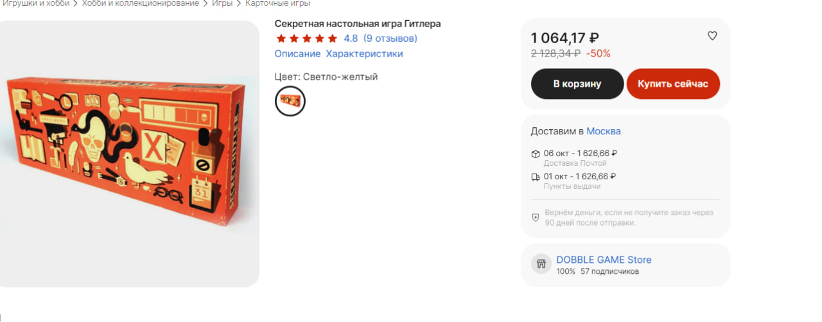Jump to the Описание section
The height and width of the screenshot is (322, 822).
coord(297,54)
